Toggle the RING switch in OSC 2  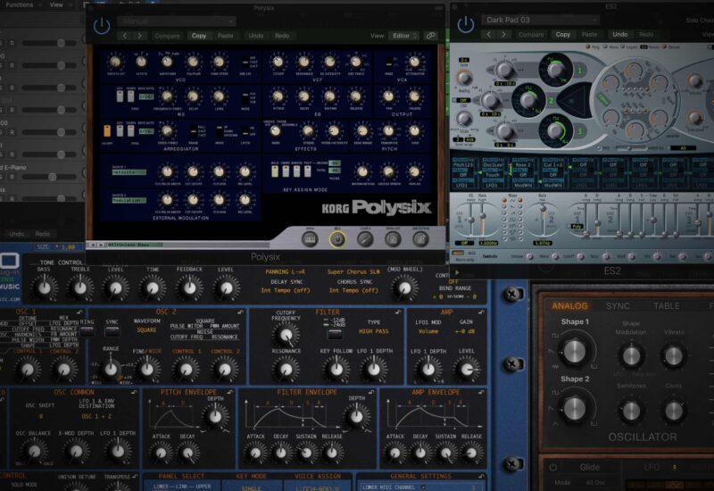click(87, 331)
